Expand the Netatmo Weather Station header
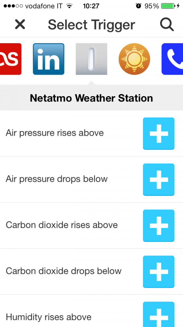The width and height of the screenshot is (183, 327). click(91, 98)
